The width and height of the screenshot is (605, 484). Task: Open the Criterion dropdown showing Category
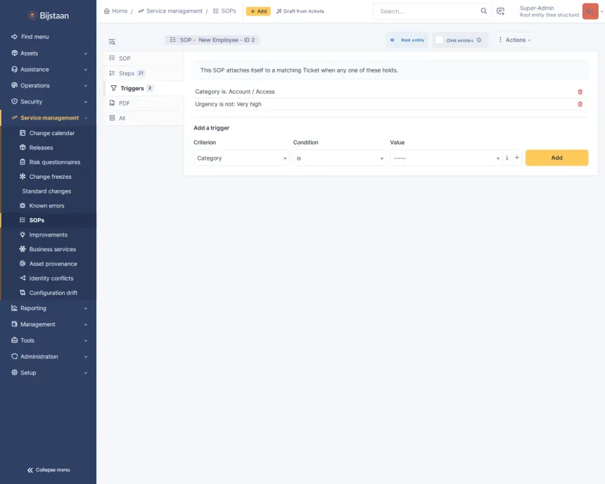click(x=241, y=158)
